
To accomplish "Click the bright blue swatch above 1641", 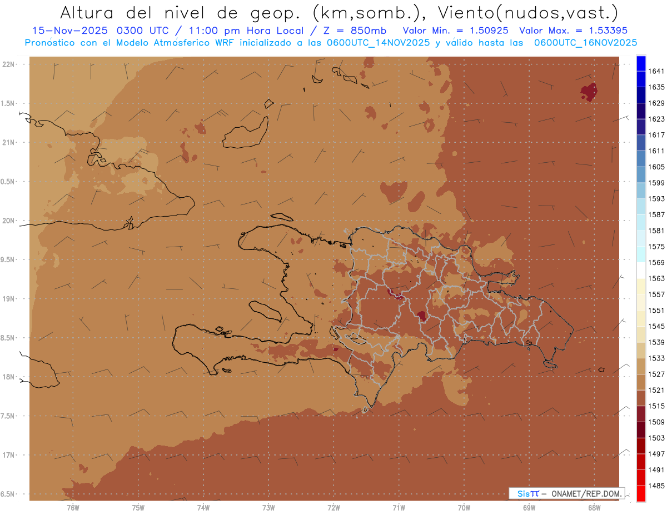I will [x=641, y=63].
